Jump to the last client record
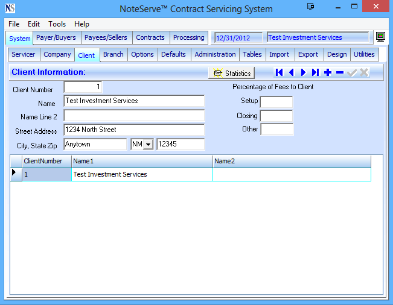393x305 pixels. (315, 73)
